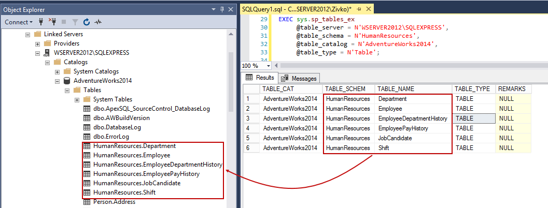Click the Disconnect icon with red X
Image resolution: width=548 pixels, height=208 pixels.
(52, 22)
